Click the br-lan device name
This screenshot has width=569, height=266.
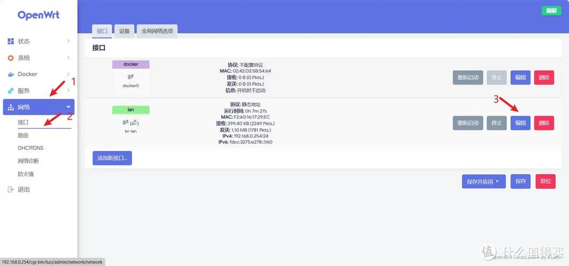131,131
